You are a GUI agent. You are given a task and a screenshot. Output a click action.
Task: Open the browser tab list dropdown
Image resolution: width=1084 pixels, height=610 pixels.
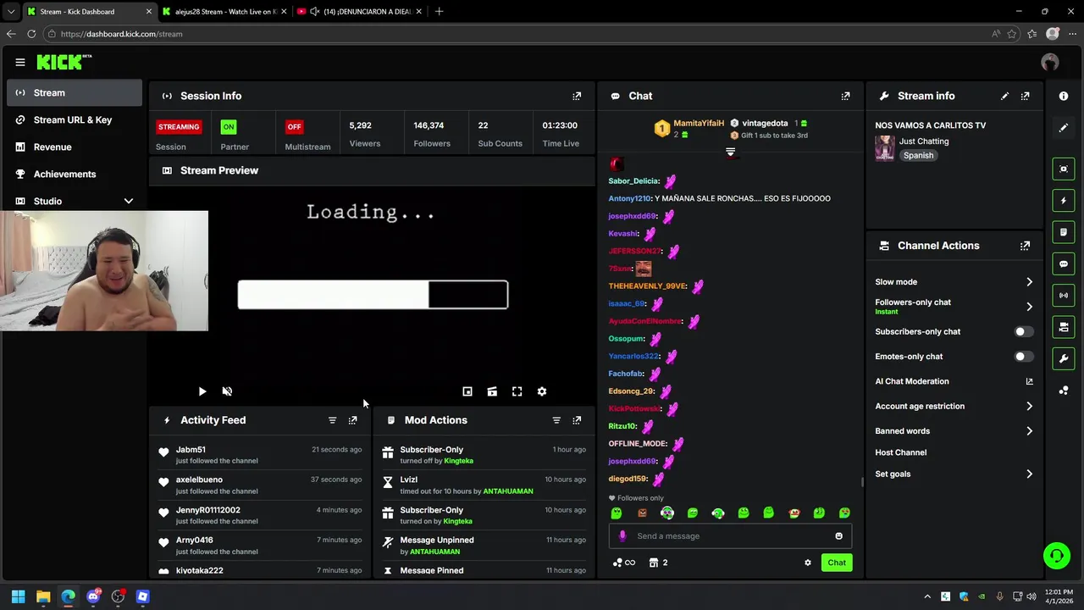(x=10, y=12)
